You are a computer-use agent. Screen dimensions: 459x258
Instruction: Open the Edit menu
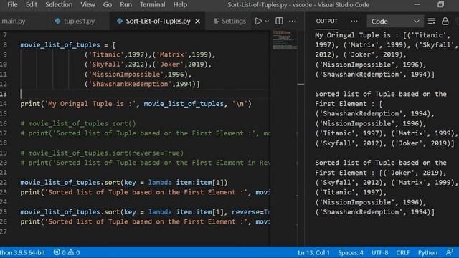[x=31, y=5]
